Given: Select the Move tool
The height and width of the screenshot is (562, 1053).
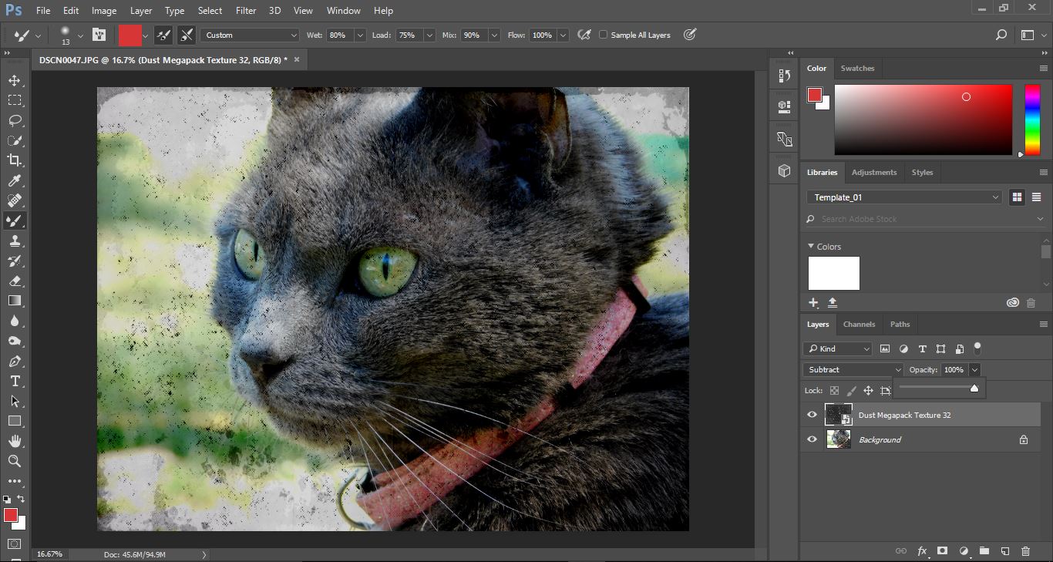Looking at the screenshot, I should pyautogui.click(x=15, y=80).
